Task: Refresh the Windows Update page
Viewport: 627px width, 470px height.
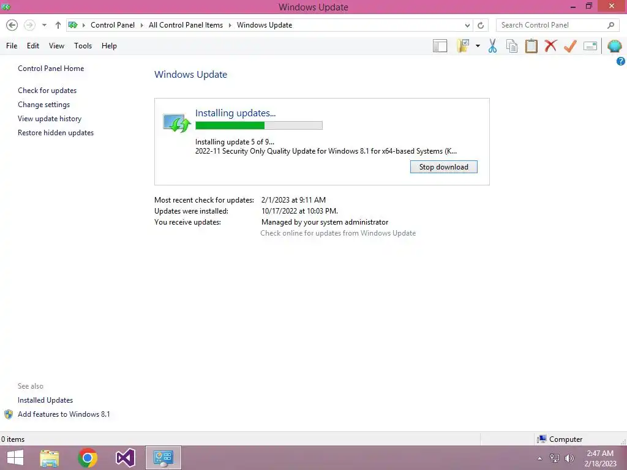Action: coord(481,25)
